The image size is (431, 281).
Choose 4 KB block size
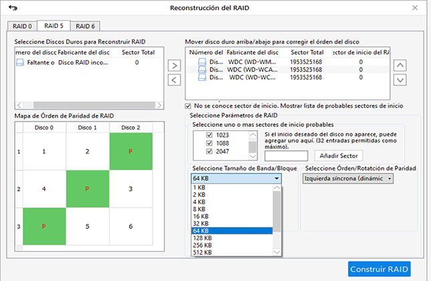pos(232,202)
